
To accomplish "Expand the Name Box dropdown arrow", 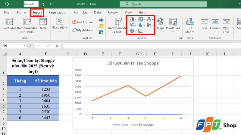I will tap(24, 46).
